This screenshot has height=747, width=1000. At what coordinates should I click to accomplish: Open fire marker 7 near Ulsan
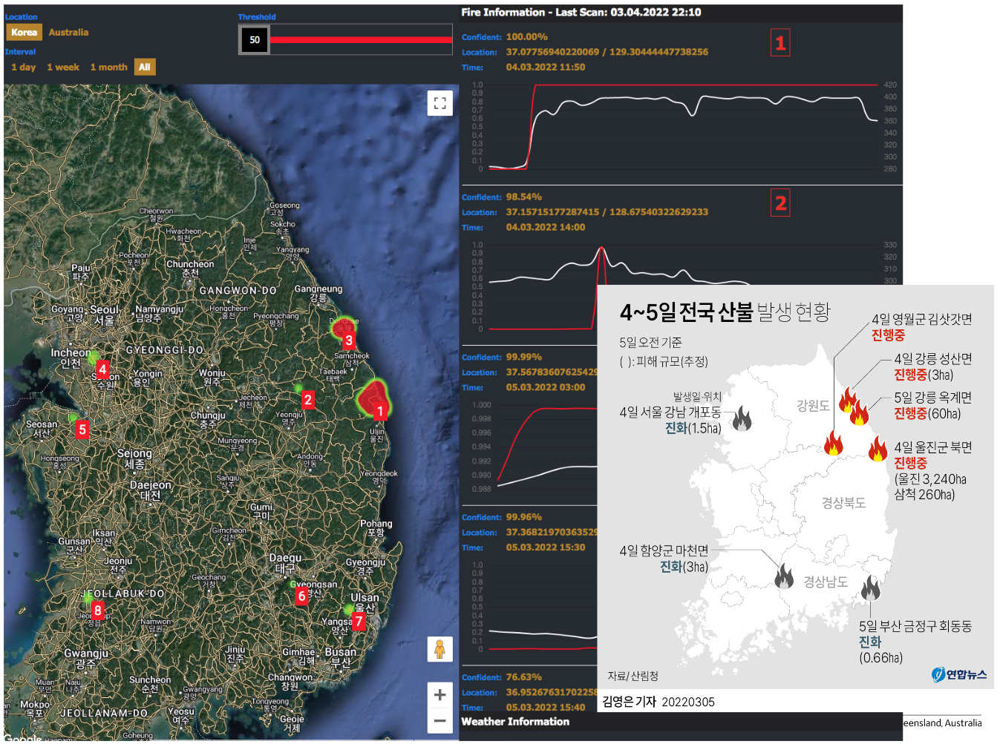[359, 621]
